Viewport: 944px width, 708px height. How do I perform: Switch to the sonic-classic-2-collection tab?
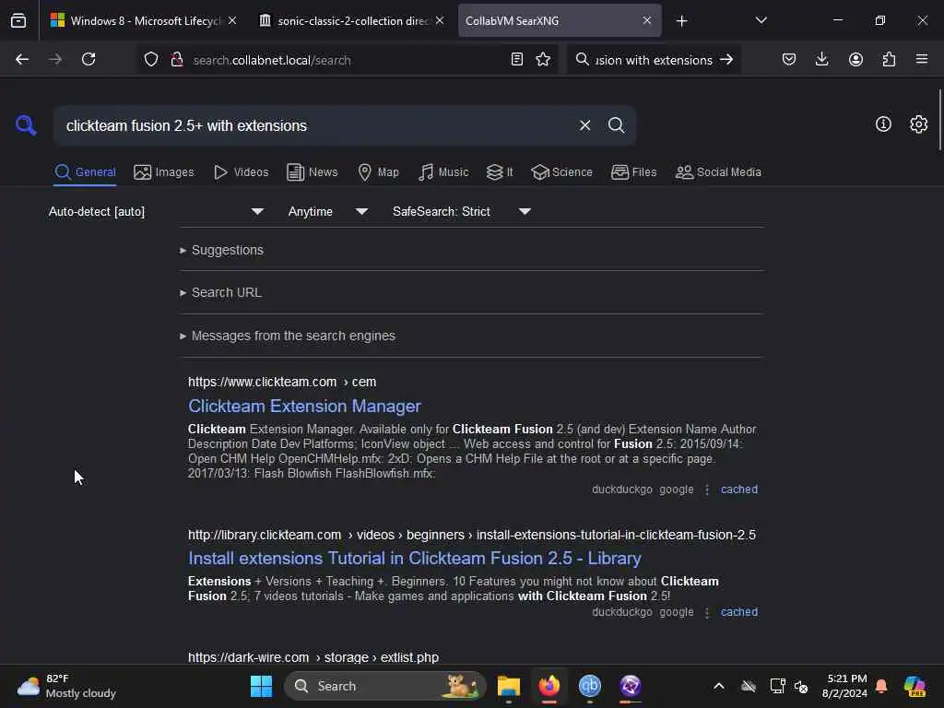coord(352,20)
